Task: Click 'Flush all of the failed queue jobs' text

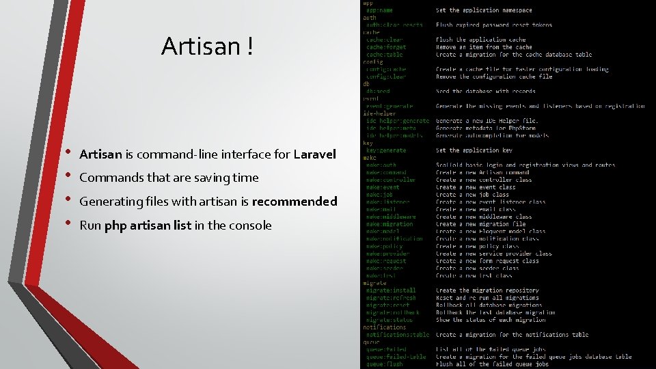Action: pos(493,364)
